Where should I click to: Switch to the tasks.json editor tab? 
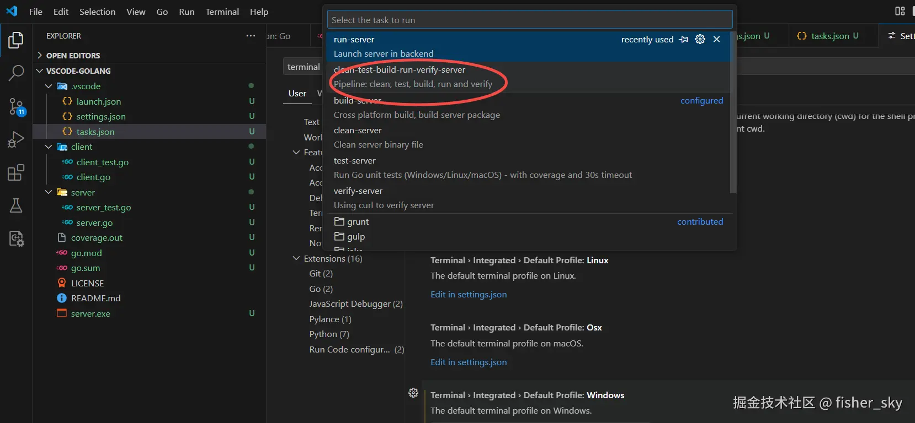(x=832, y=36)
